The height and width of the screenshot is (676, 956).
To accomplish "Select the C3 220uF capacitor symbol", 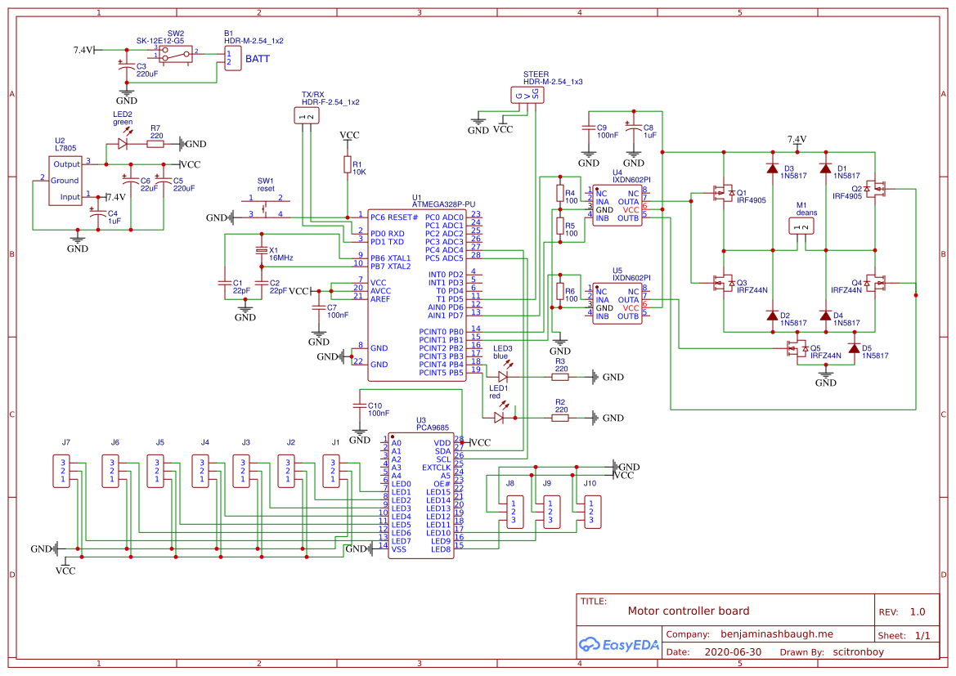I will coord(128,66).
